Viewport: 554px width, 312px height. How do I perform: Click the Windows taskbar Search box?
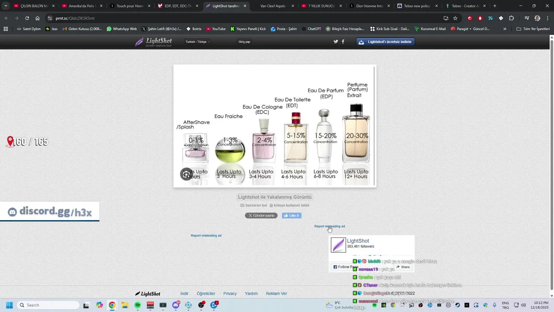(48, 305)
